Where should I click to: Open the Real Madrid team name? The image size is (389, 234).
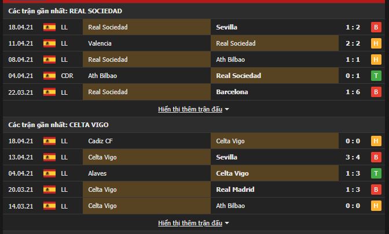pos(235,190)
